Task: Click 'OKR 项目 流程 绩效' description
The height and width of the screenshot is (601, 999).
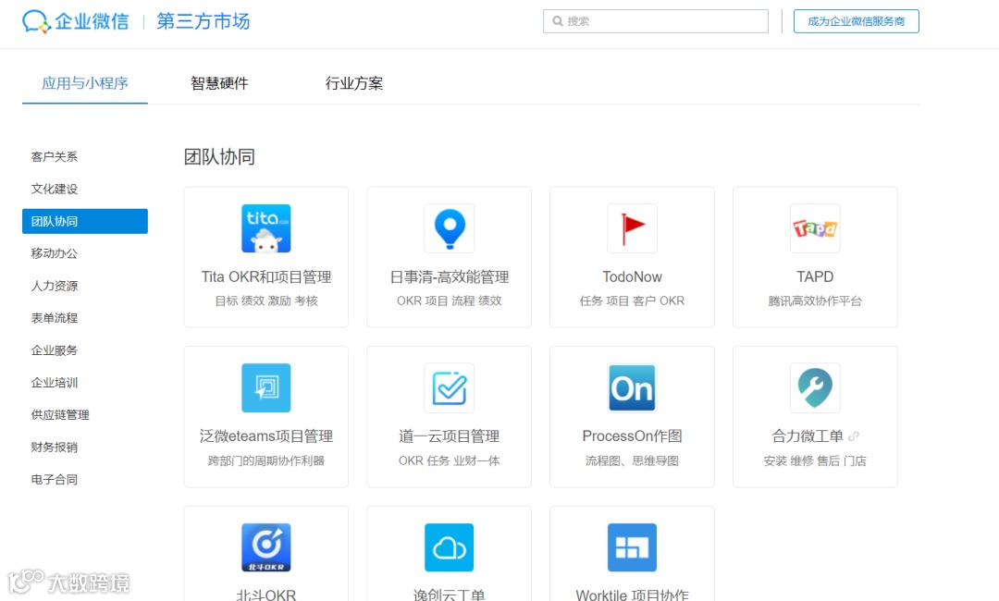Action: click(x=450, y=300)
